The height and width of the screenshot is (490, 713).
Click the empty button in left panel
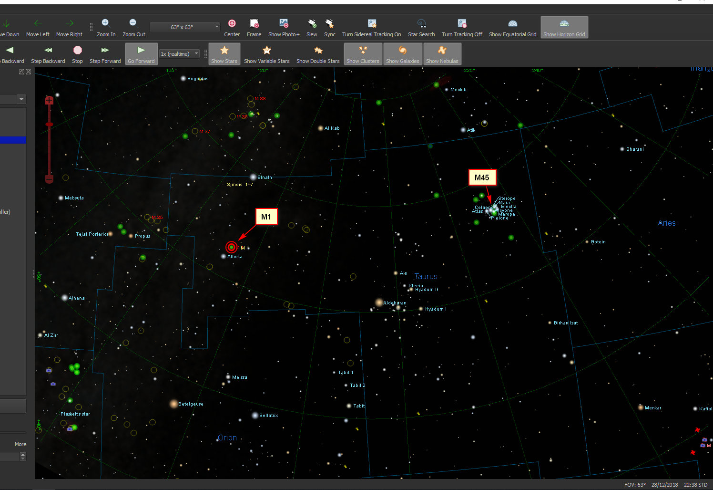point(13,406)
